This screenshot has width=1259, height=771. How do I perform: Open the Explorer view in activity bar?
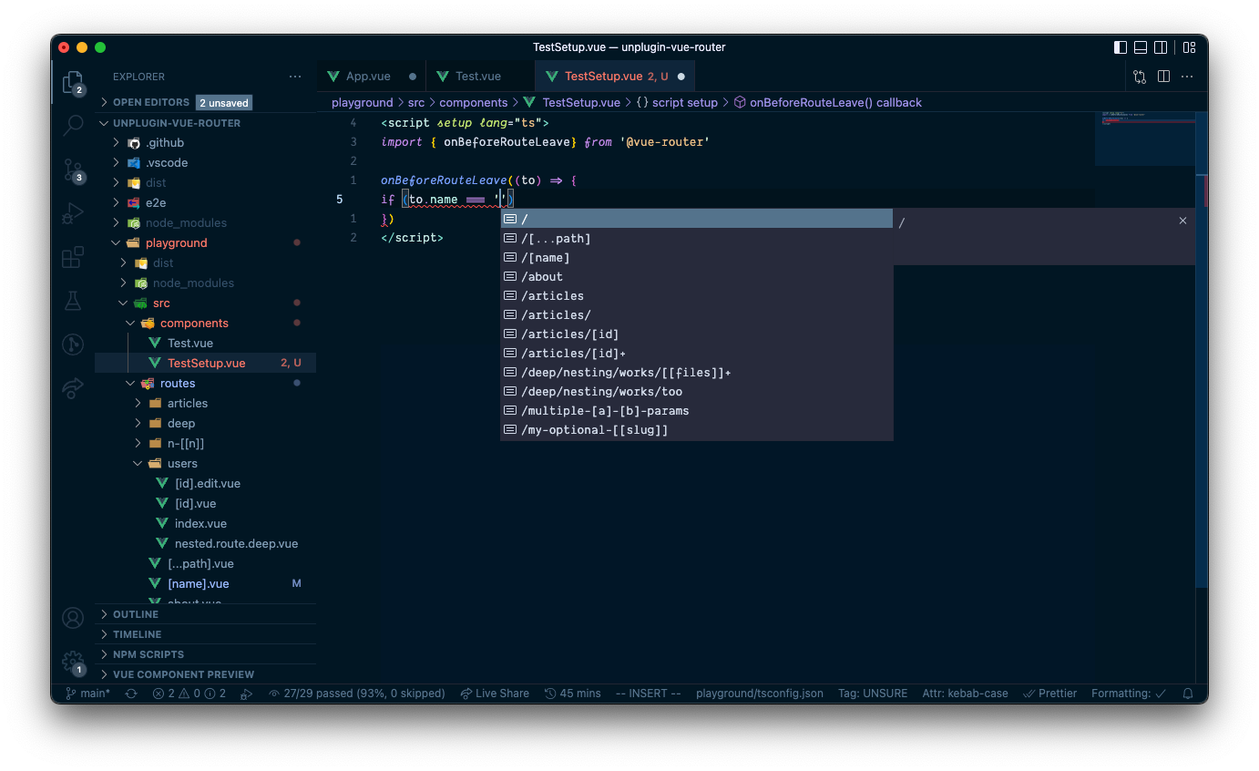coord(73,83)
